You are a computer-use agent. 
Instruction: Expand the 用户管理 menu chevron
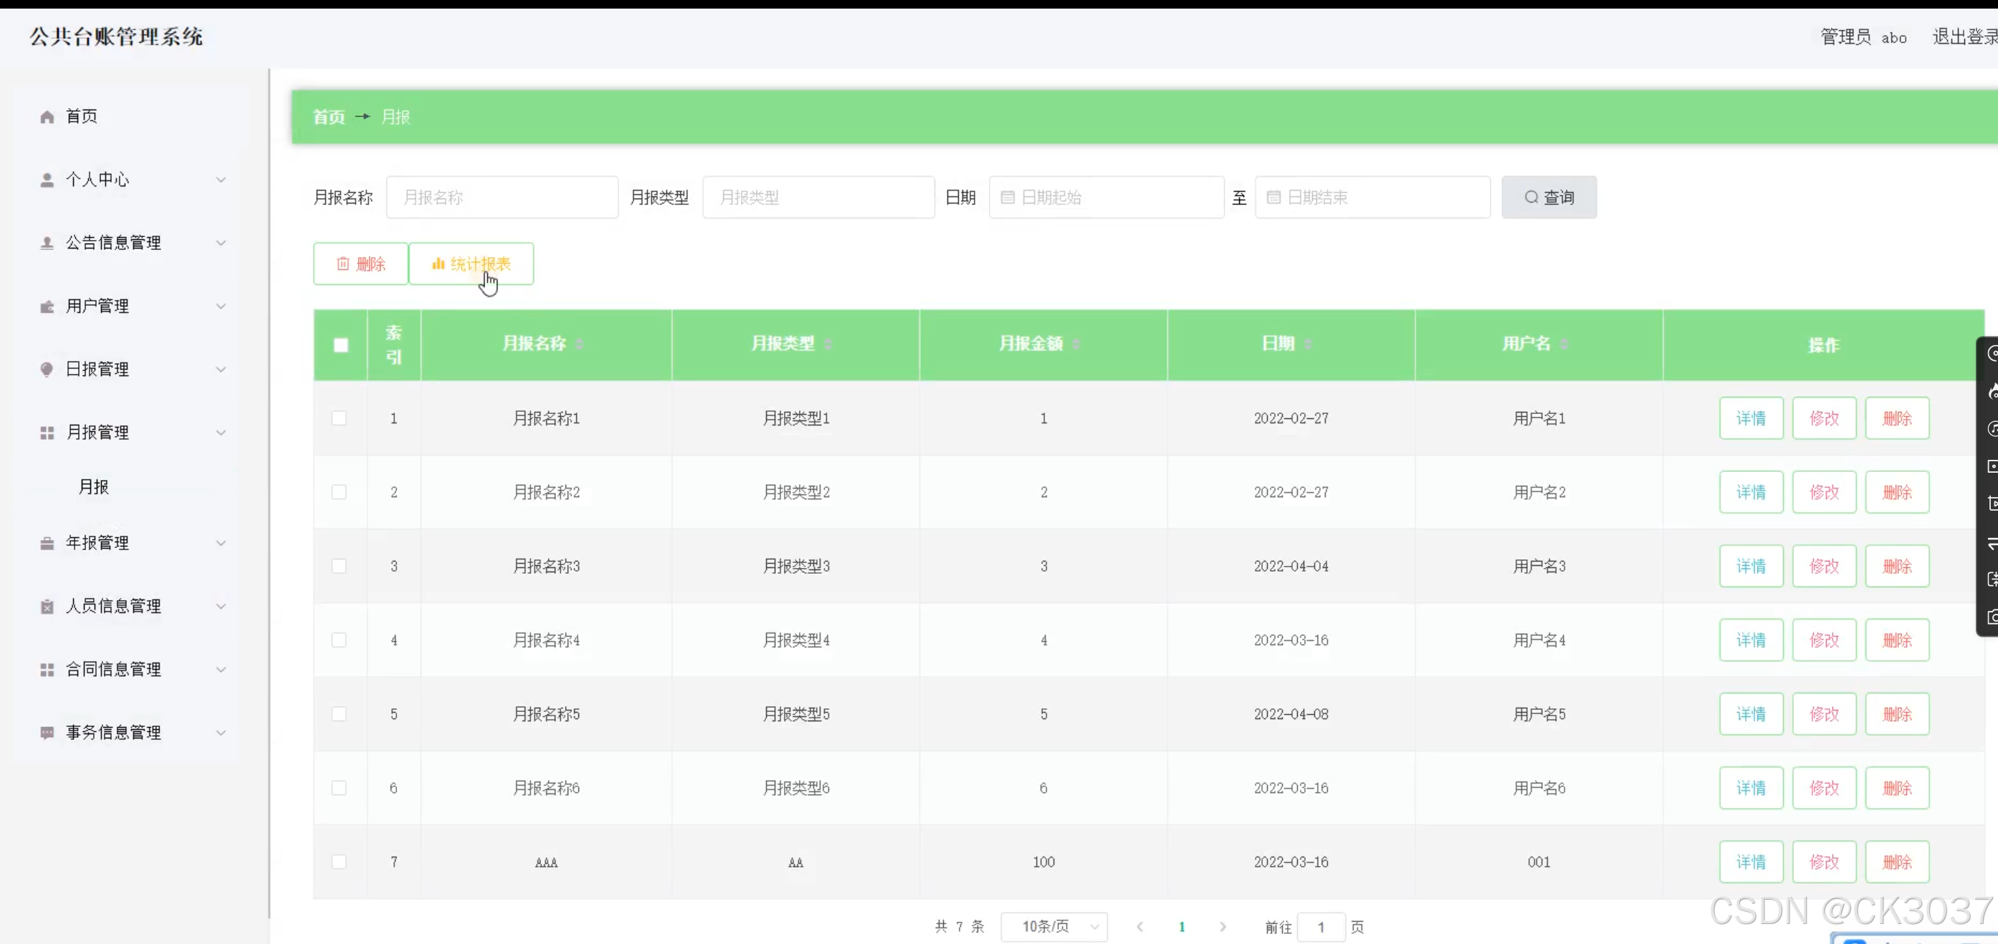point(221,306)
